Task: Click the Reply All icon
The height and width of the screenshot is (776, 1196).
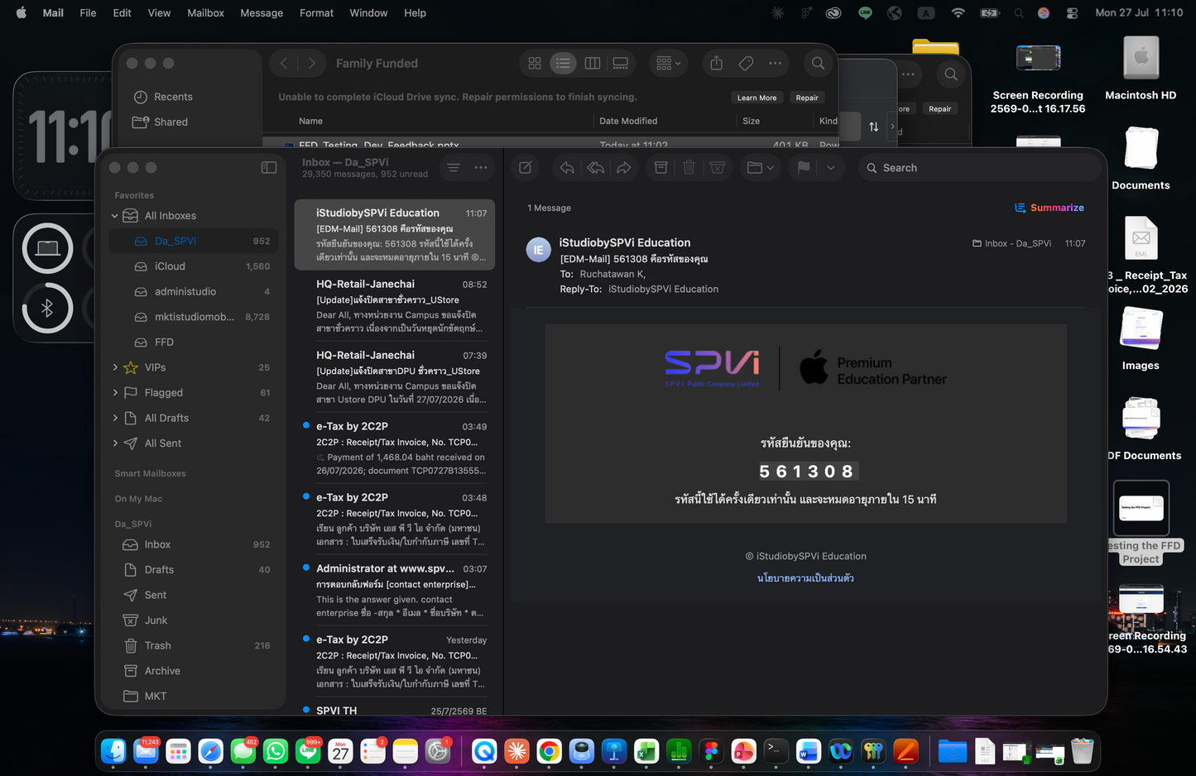Action: pyautogui.click(x=595, y=168)
